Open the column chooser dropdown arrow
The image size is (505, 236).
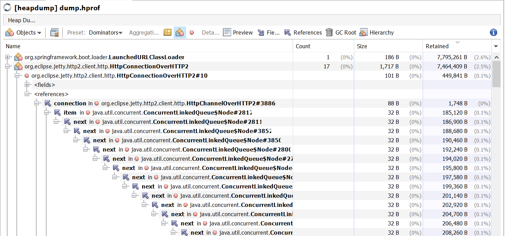pos(496,46)
